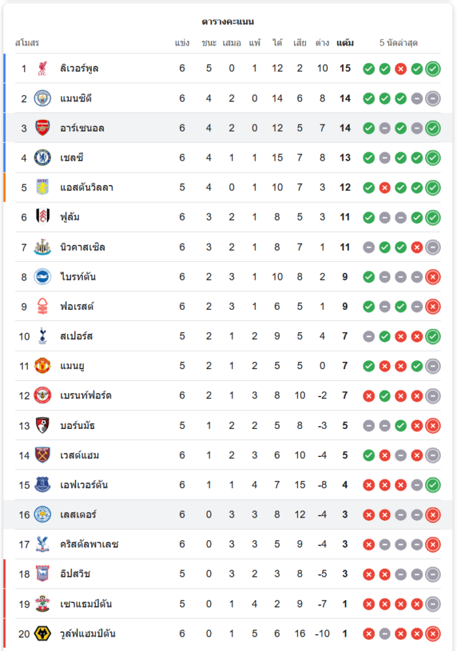Click the ตารางคะแนน table title
Viewport: 457px width, 651px height.
228,21
